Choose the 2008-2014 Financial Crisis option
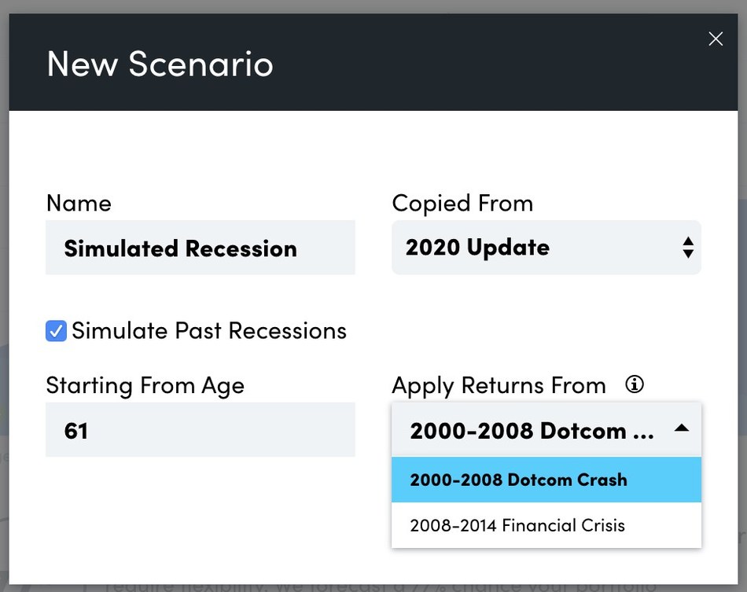Viewport: 747px width, 592px height. point(546,525)
